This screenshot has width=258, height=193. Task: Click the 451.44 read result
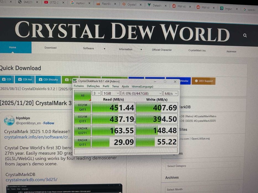tap(113, 108)
